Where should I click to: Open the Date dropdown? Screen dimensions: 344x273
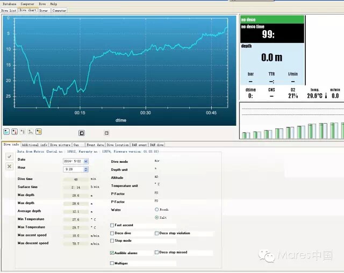86,161
